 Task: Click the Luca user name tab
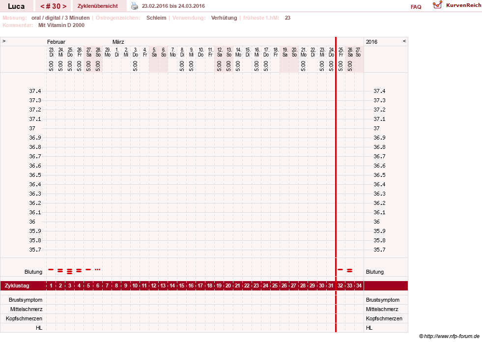tap(16, 6)
